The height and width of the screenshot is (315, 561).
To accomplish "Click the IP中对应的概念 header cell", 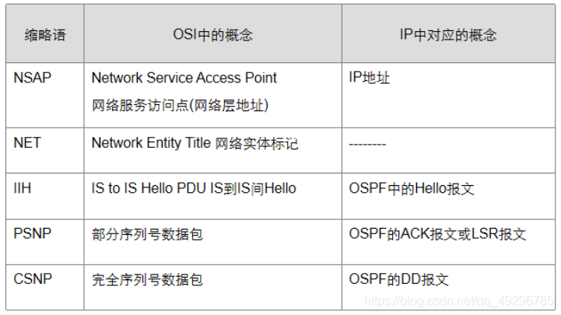I will (x=448, y=35).
